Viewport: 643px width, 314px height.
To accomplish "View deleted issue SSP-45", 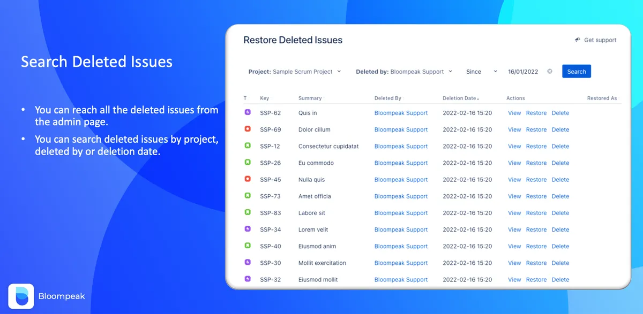I will (x=514, y=180).
